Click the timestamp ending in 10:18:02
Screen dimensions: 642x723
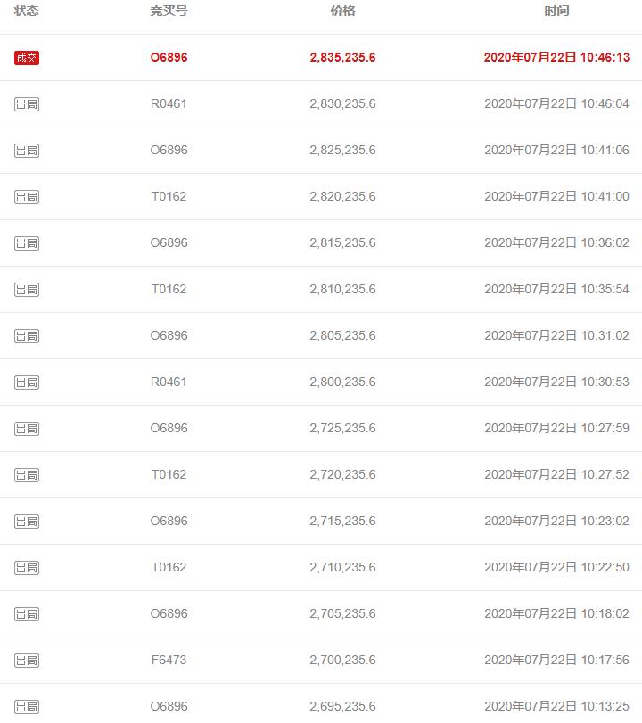coord(556,614)
